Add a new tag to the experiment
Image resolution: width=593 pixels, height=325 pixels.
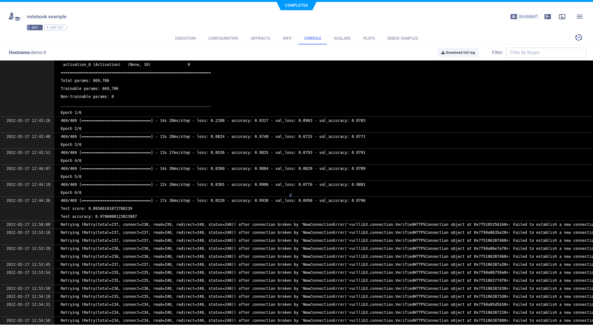56,28
